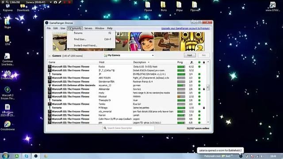Open the Фото desktop folder
This screenshot has width=283, height=159.
point(164,7)
